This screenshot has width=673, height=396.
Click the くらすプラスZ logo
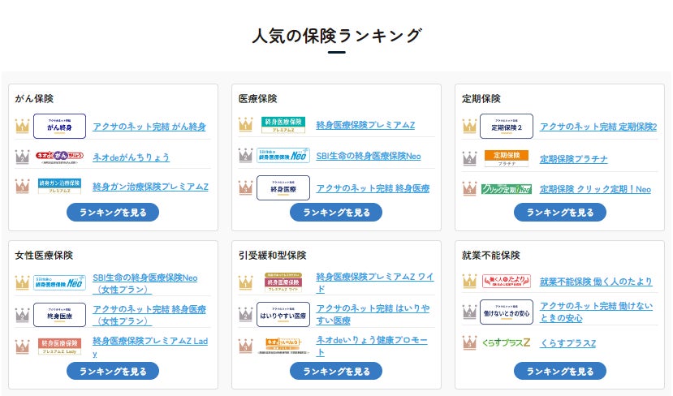[507, 343]
